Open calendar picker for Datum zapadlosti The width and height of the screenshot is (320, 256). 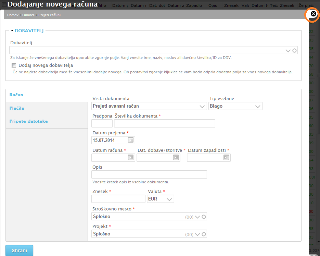click(226, 157)
